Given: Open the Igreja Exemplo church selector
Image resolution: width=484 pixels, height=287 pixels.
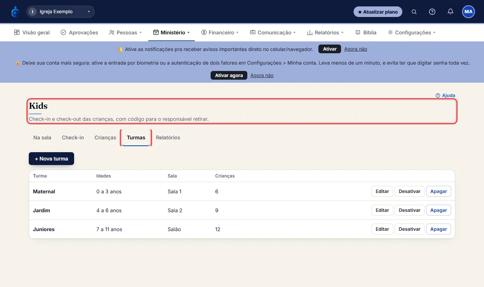Looking at the screenshot, I should [60, 12].
